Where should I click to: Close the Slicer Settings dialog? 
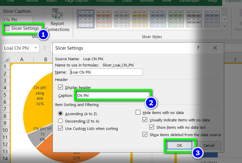coord(215,48)
